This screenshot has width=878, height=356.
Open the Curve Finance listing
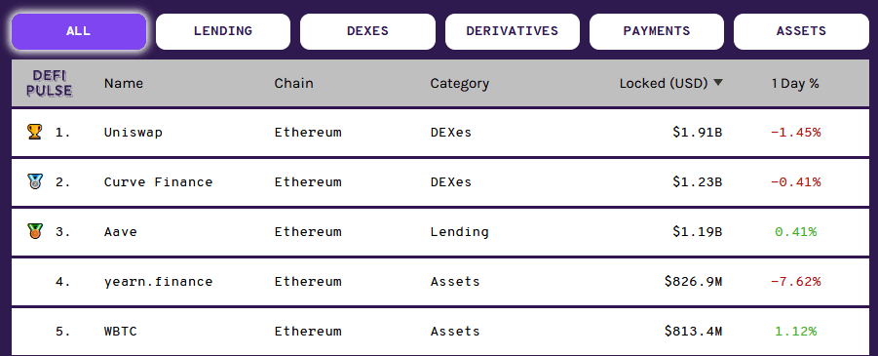point(439,181)
